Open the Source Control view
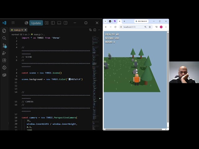This screenshot has width=199, height=149. coord(4,46)
